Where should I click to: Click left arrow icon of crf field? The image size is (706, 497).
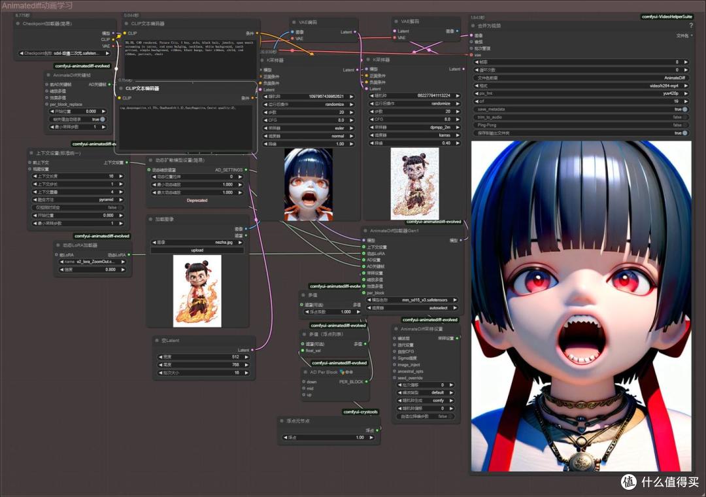[x=477, y=101]
